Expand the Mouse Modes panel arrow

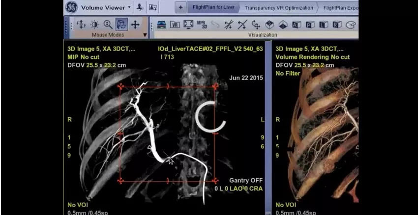(x=145, y=35)
